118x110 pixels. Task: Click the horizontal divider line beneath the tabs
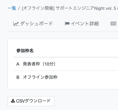point(63,31)
